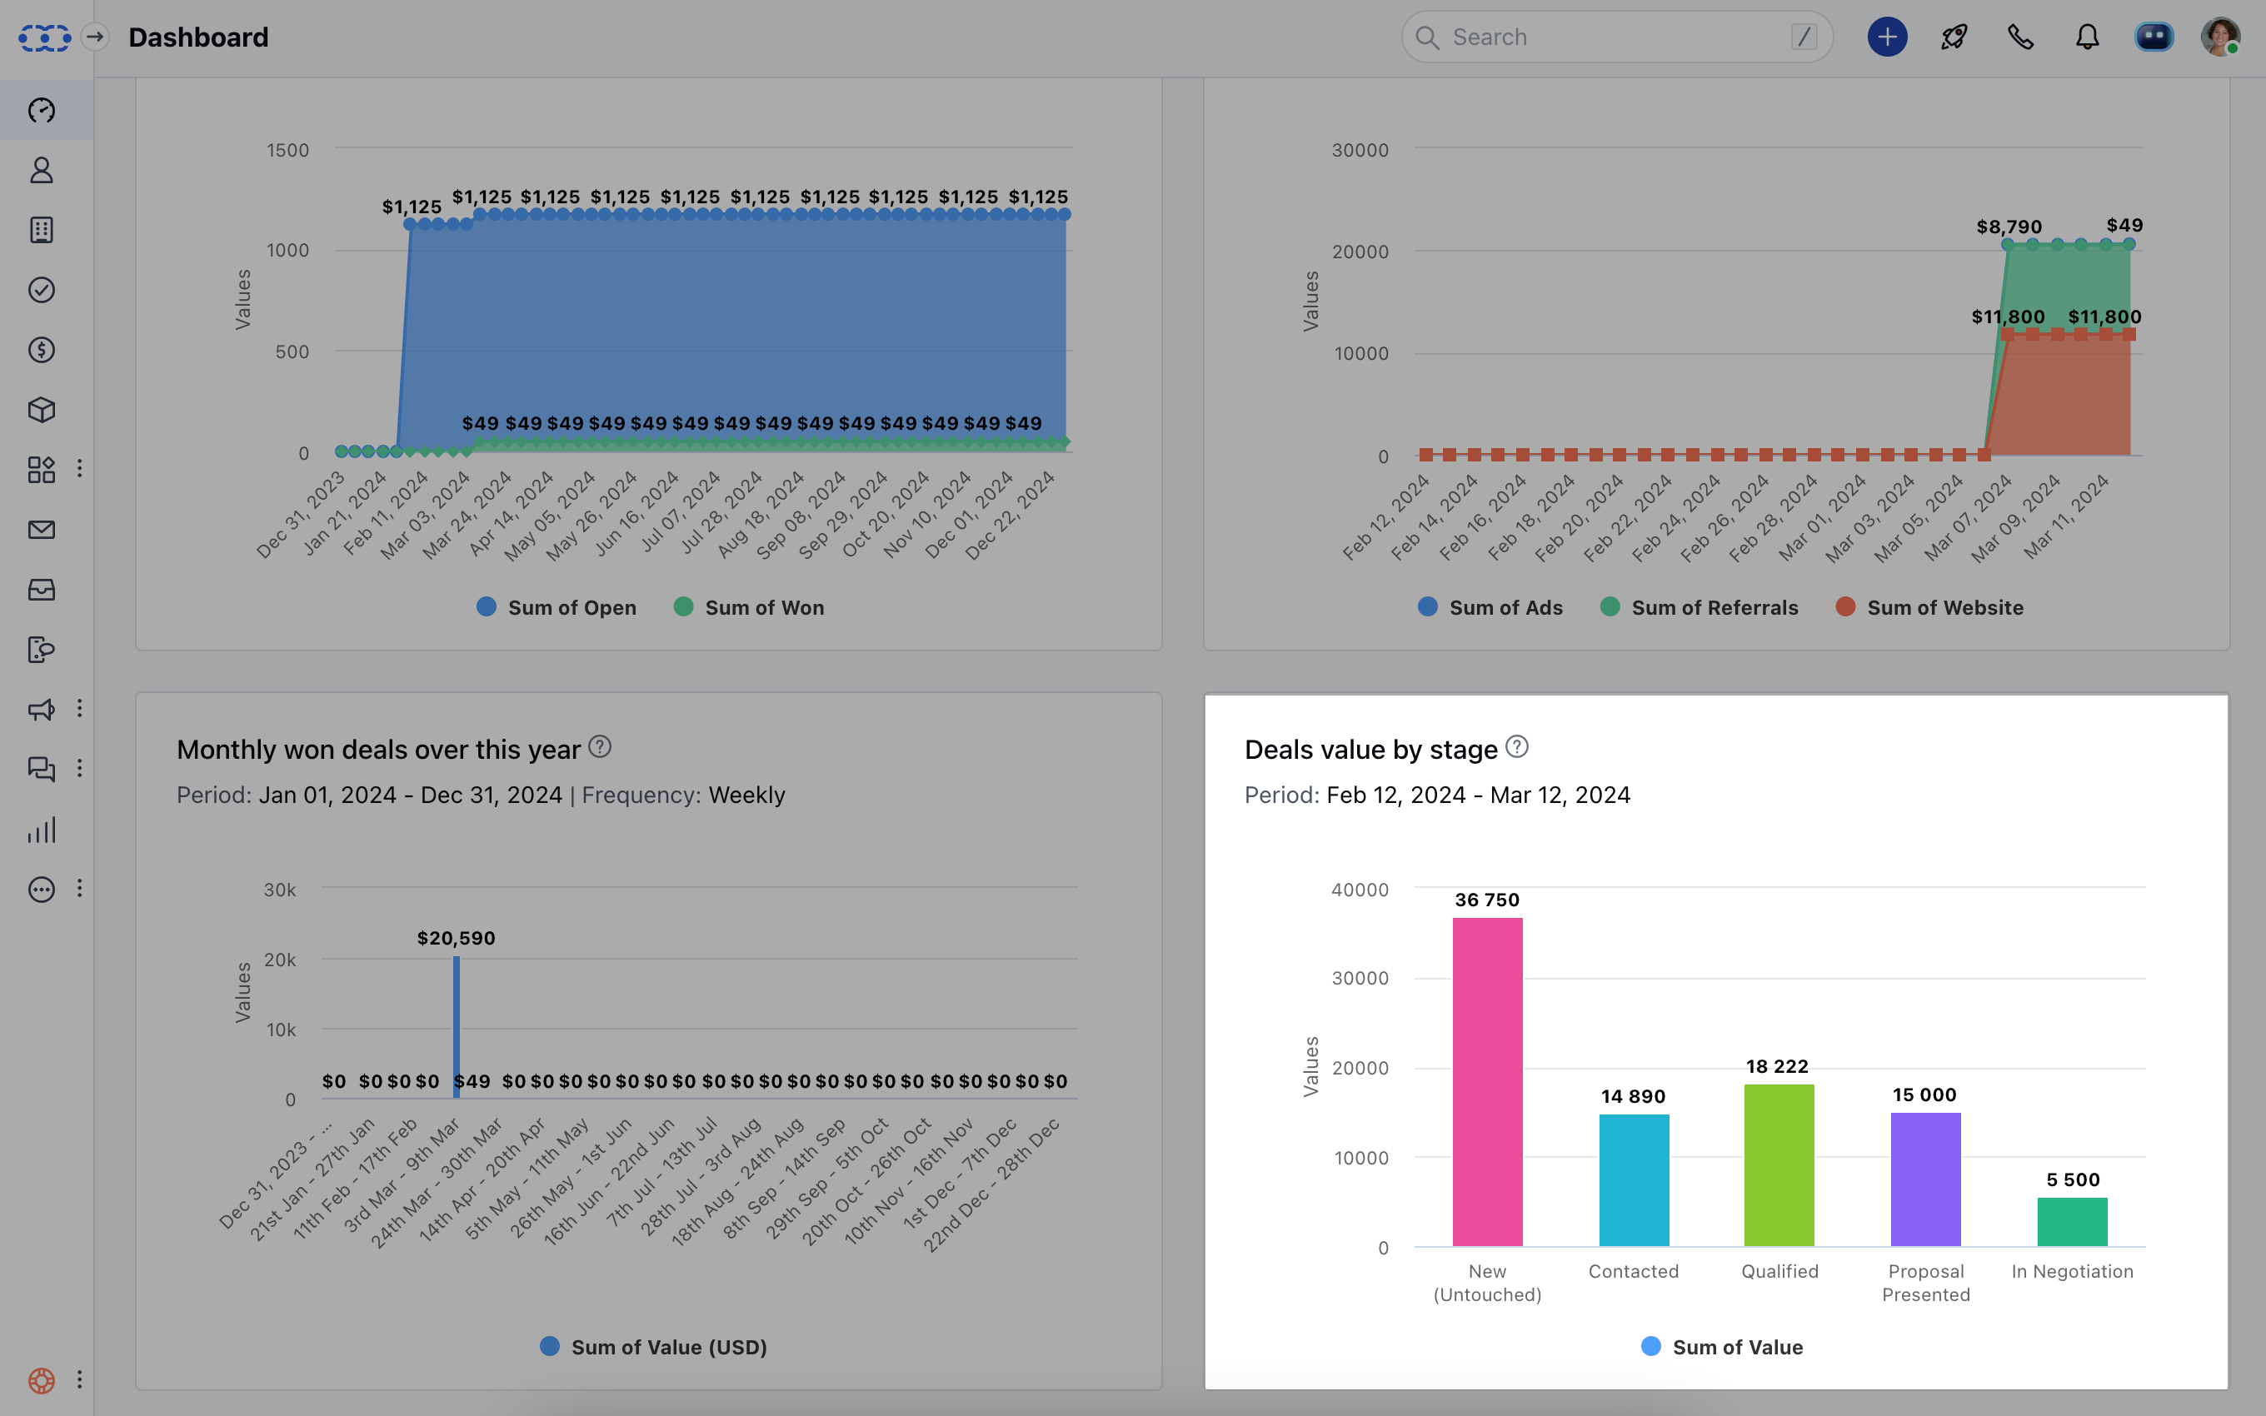The width and height of the screenshot is (2266, 1416).
Task: Open the notifications bell
Action: click(x=2086, y=37)
